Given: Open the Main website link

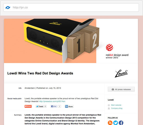Looking at the screenshot, I should tap(116, 105).
